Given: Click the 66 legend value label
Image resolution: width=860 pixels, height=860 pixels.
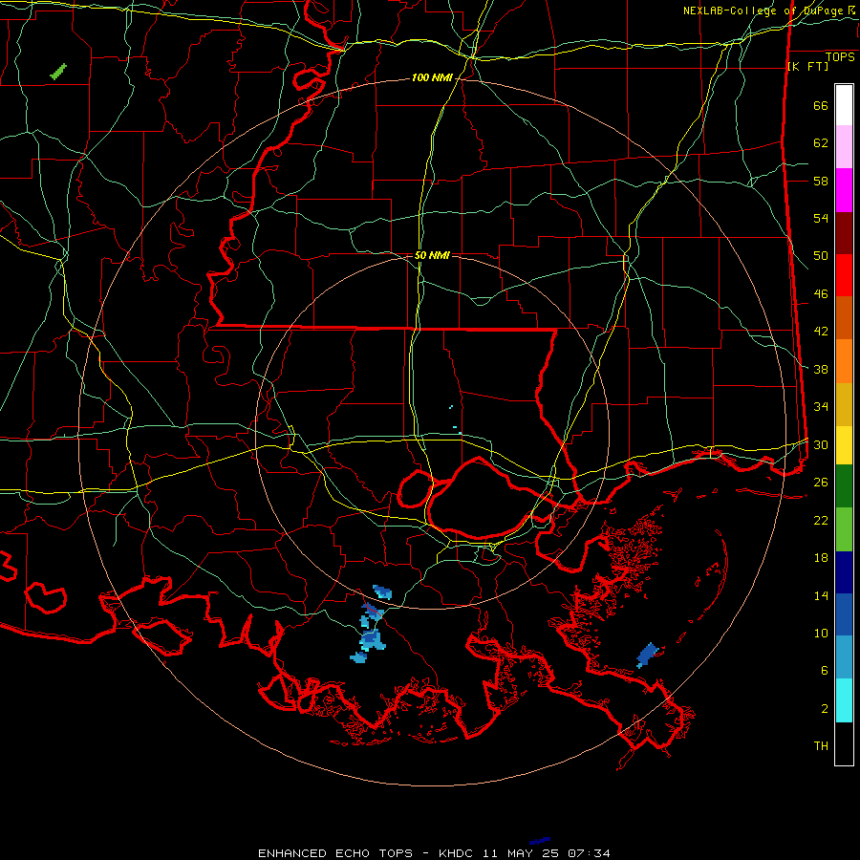Looking at the screenshot, I should point(821,105).
